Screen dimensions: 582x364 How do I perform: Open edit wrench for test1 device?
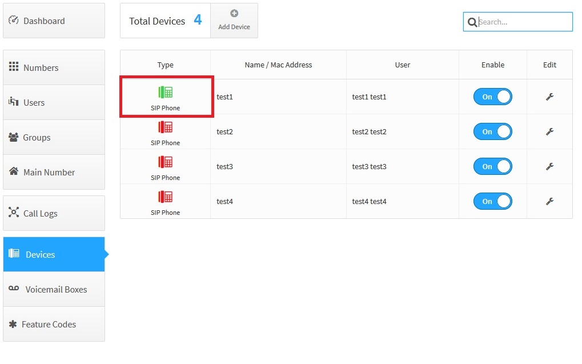point(549,97)
